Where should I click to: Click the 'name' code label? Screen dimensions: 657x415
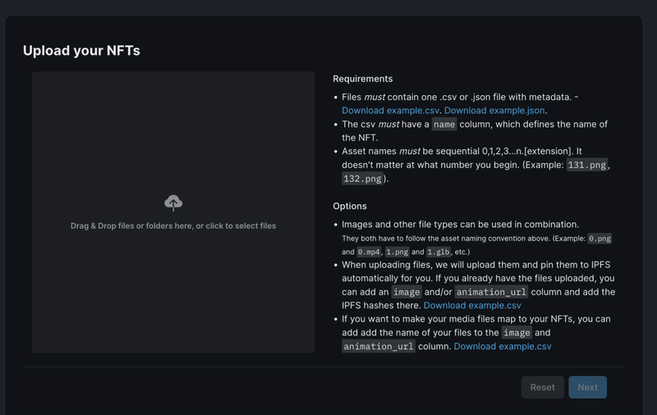pos(444,124)
